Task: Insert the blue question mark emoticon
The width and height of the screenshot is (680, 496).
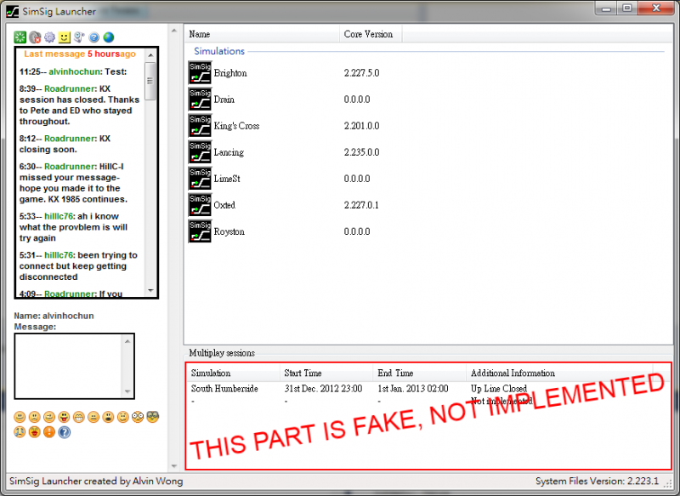Action: pyautogui.click(x=65, y=432)
